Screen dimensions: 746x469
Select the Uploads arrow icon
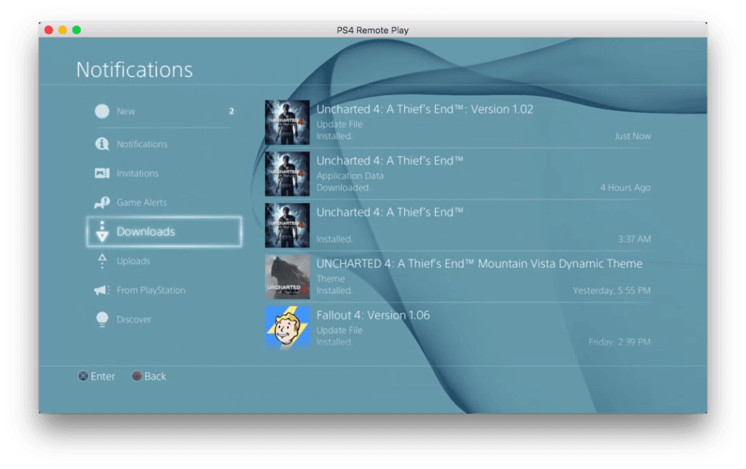tap(102, 261)
